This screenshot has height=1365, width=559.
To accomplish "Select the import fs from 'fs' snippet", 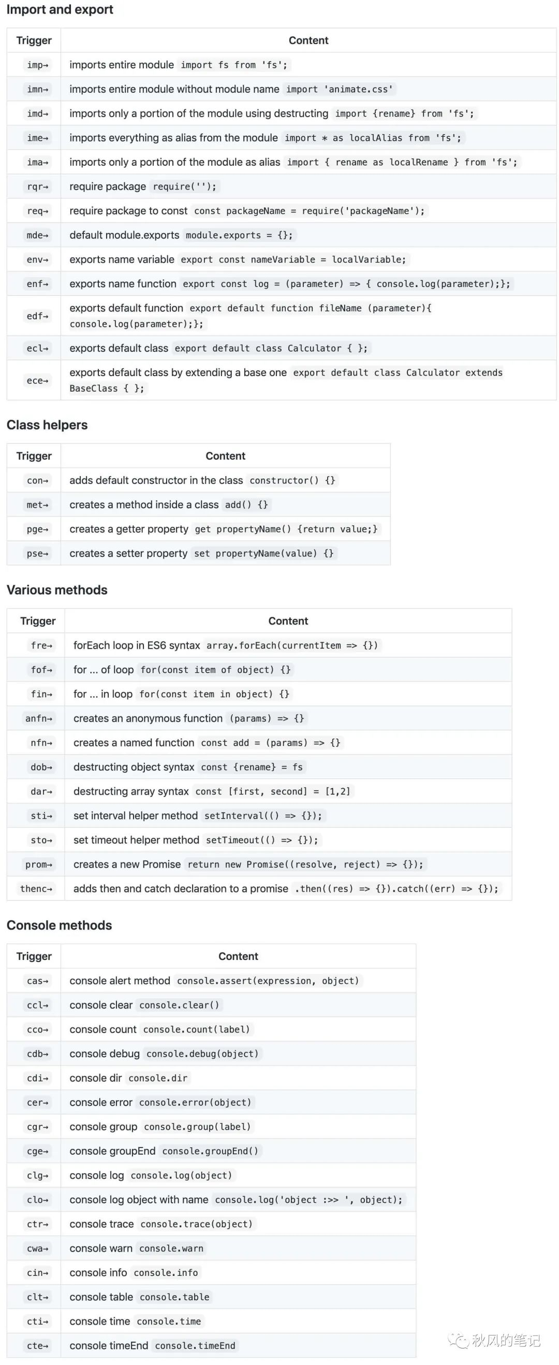I will point(233,65).
